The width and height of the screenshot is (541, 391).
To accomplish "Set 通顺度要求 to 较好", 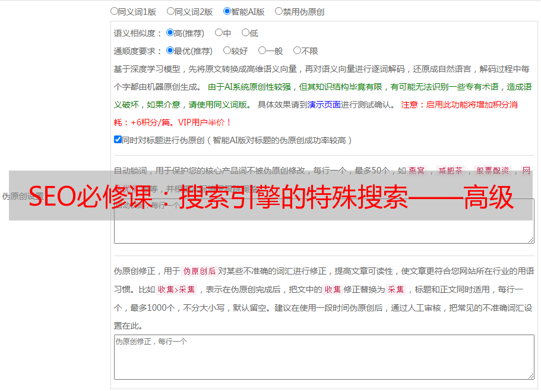I will click(227, 51).
